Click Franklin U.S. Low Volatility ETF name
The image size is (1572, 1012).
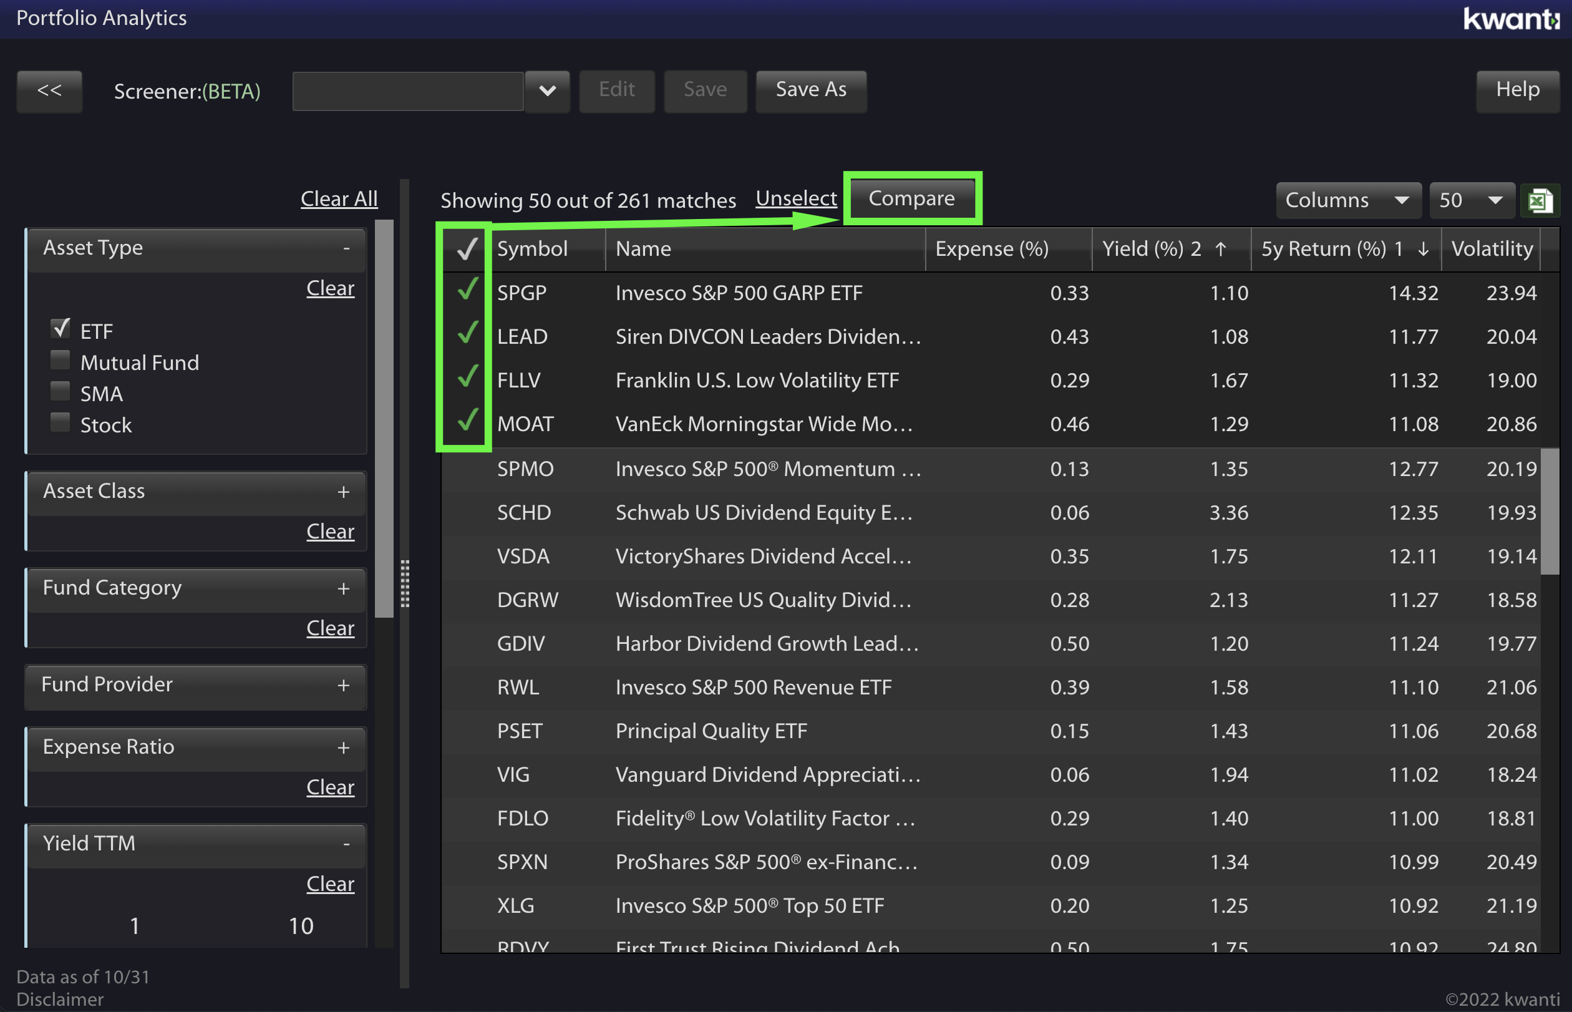[x=757, y=381]
